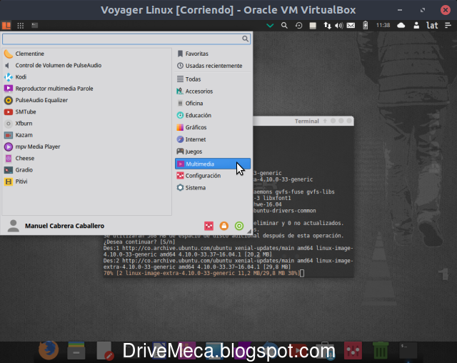This screenshot has width=457, height=363.
Task: Open the Oficina category
Action: click(213, 103)
